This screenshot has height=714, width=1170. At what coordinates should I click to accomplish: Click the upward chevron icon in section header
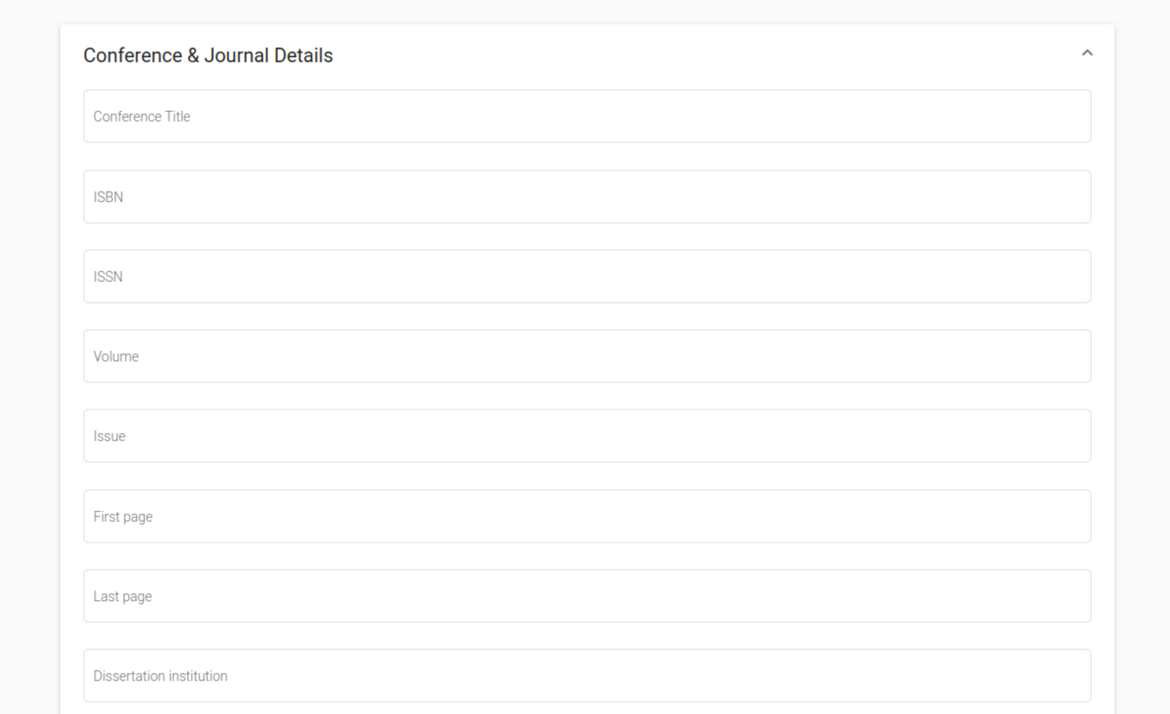[1087, 53]
